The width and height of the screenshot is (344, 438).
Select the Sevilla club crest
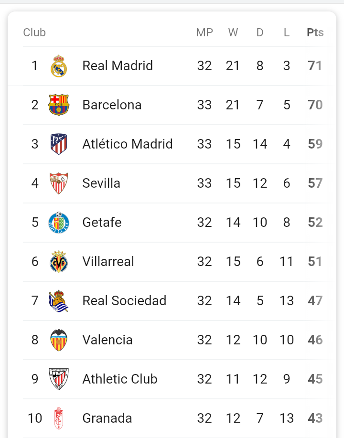point(59,183)
